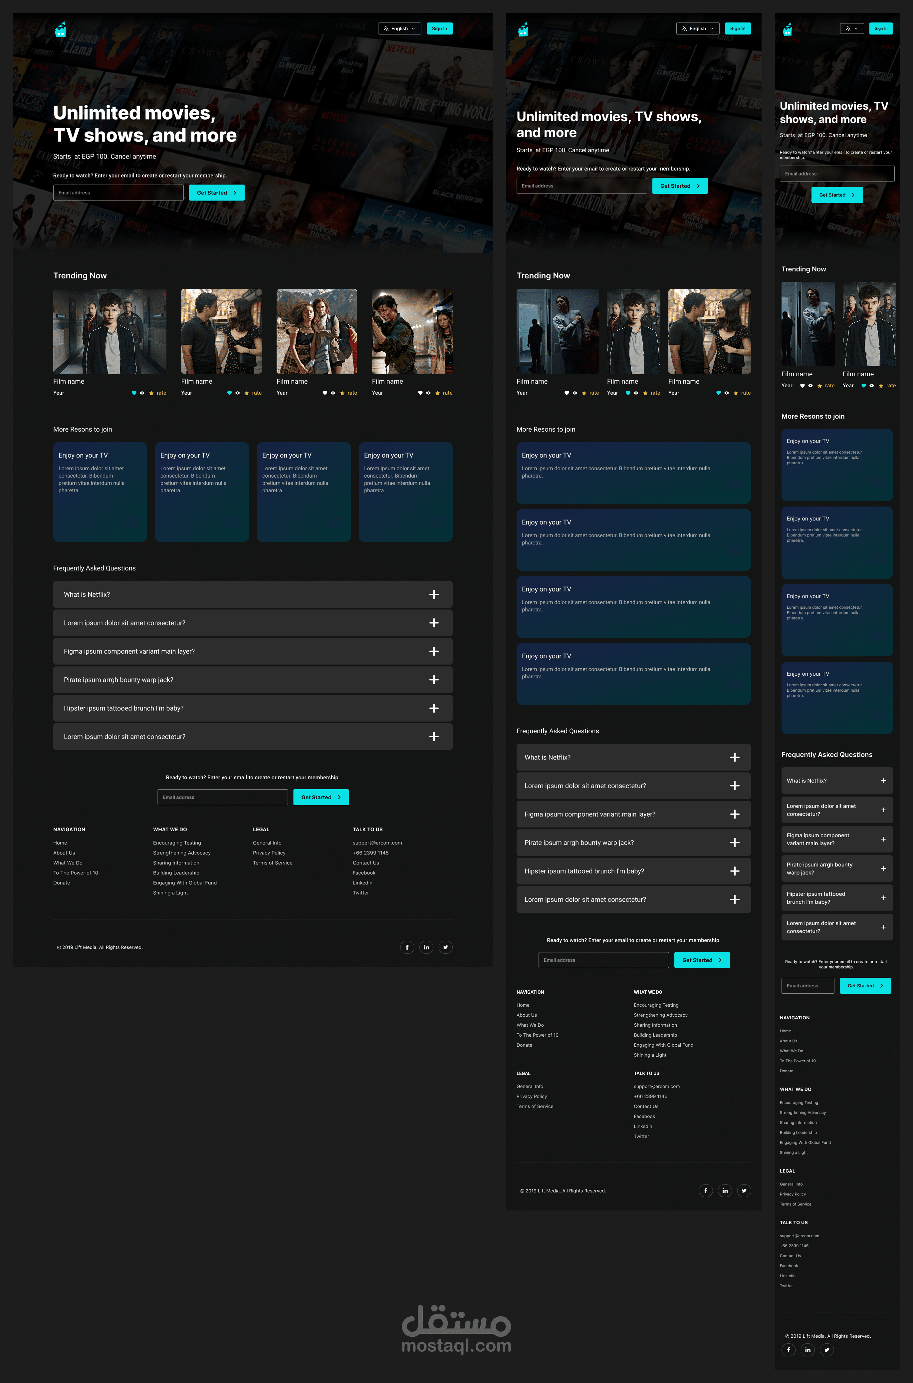Toggle the white heart on the third desktop film card
Screen dimensions: 913x1383
coord(325,393)
